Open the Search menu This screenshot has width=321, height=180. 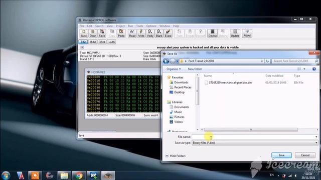[99, 26]
